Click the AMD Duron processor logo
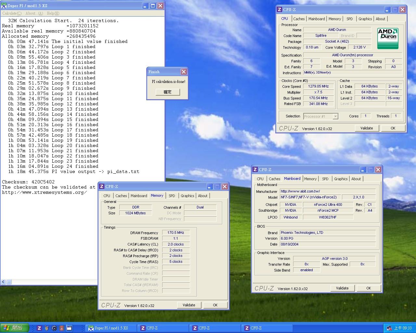The width and height of the screenshot is (416, 333). click(x=388, y=38)
